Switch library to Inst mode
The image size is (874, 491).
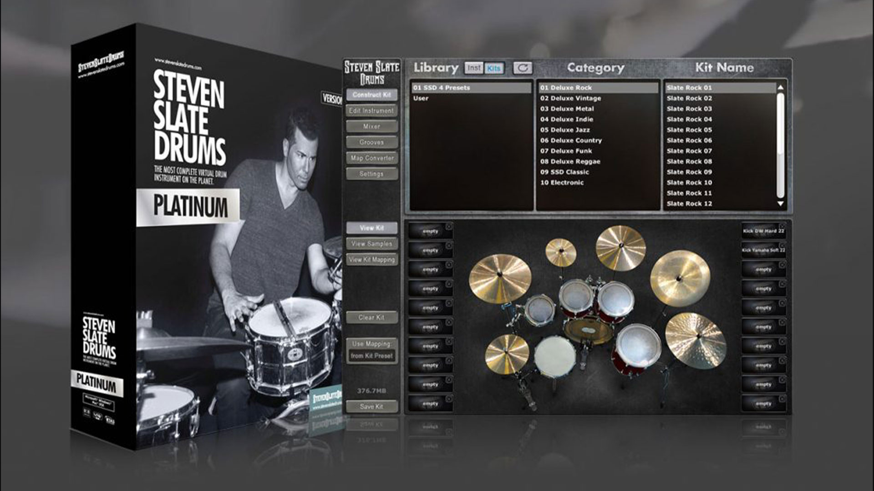[x=473, y=68]
